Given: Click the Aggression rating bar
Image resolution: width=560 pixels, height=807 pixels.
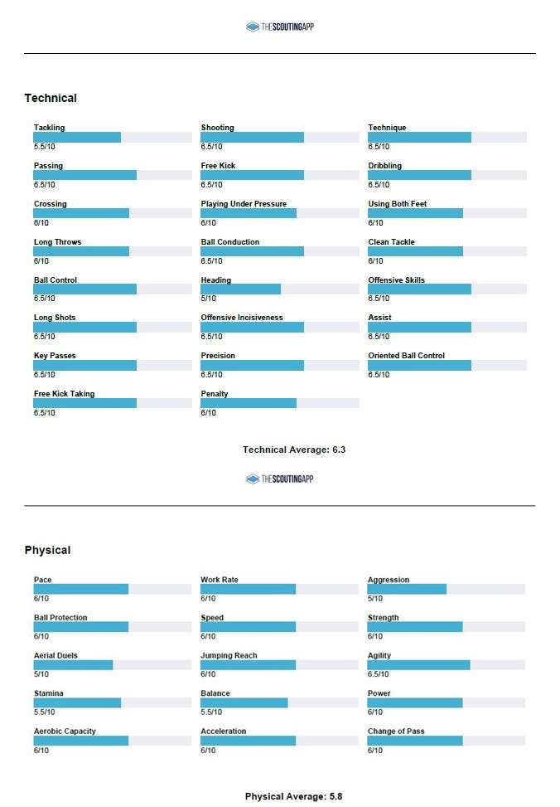Looking at the screenshot, I should click(x=446, y=590).
